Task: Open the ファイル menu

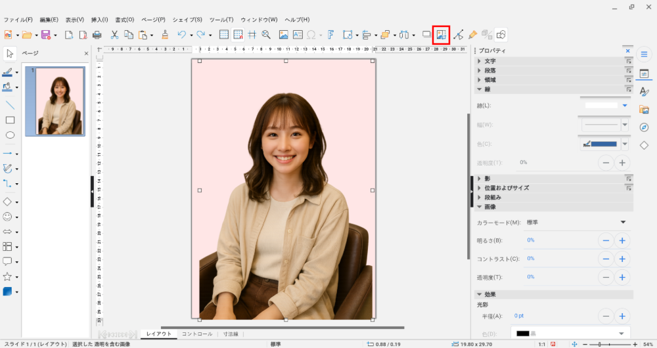Action: 18,20
